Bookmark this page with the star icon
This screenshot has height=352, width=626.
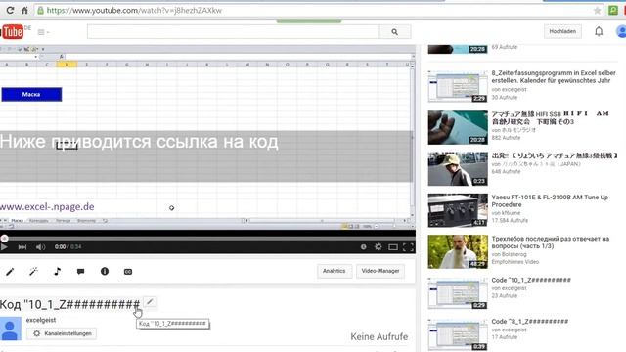point(598,11)
